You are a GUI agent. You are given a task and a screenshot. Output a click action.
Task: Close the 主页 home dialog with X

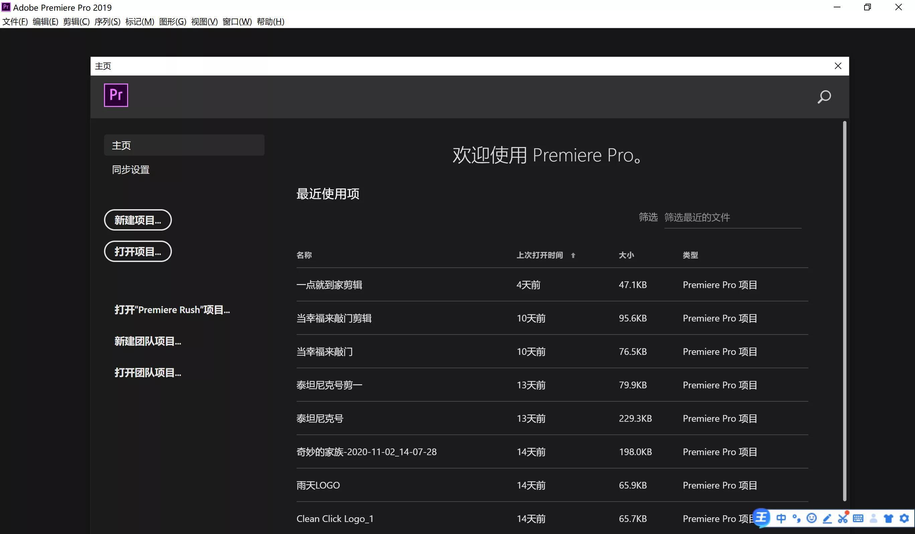pos(838,66)
